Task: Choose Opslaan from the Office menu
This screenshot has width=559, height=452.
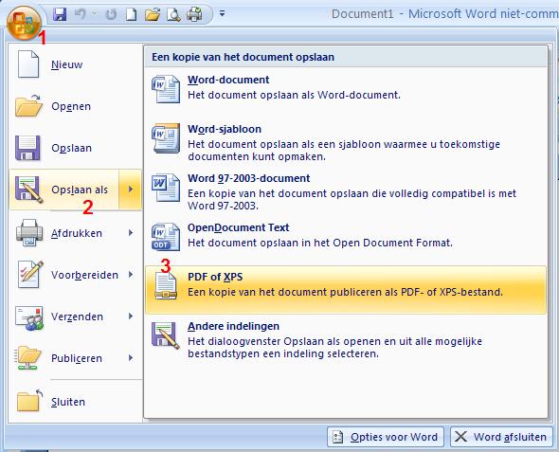Action: 75,148
